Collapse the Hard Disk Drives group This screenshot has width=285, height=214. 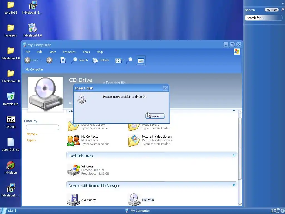tap(234, 155)
